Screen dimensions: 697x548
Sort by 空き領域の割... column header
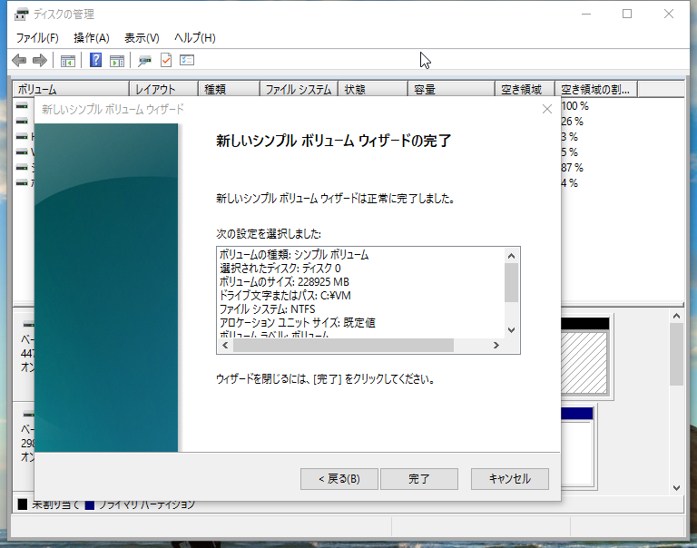pos(596,89)
